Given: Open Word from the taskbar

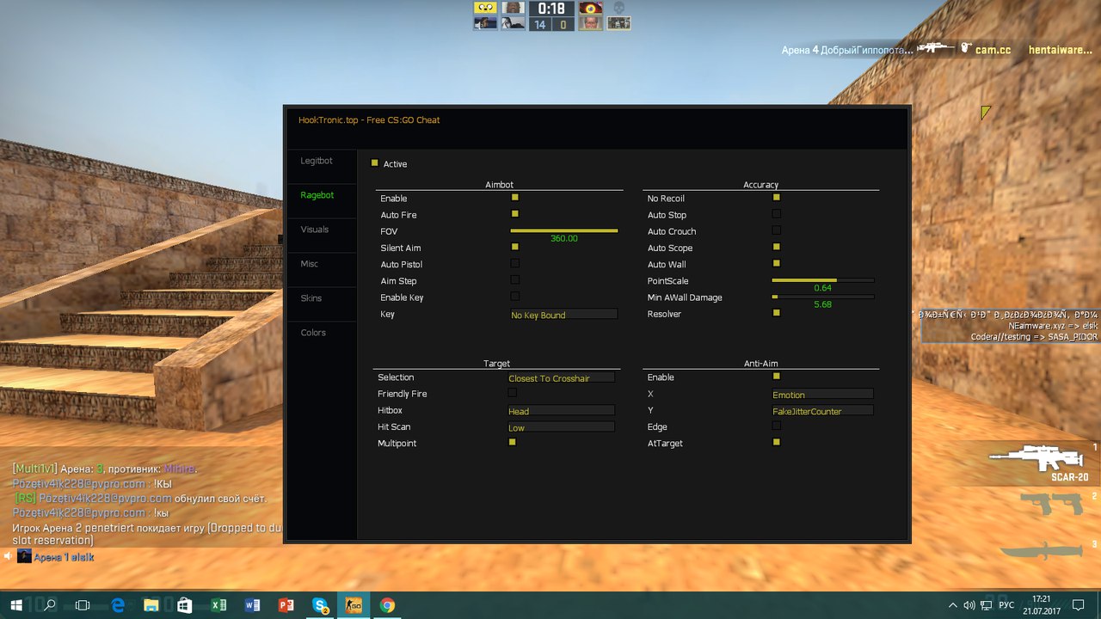Looking at the screenshot, I should click(x=252, y=605).
